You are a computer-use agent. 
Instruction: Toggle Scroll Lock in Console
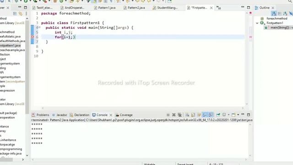pyautogui.click(x=193, y=115)
